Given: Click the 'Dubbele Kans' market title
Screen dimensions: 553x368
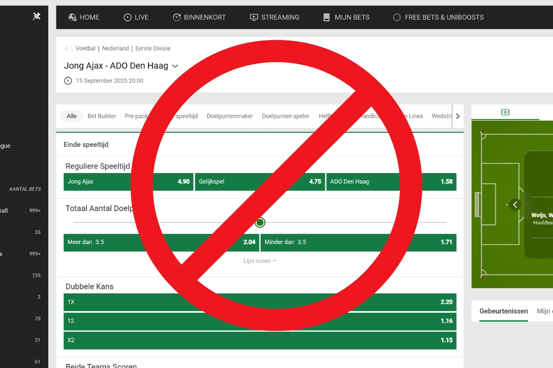Looking at the screenshot, I should (x=89, y=287).
